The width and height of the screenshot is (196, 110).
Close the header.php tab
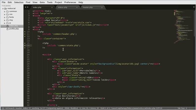pyautogui.click(x=102, y=7)
